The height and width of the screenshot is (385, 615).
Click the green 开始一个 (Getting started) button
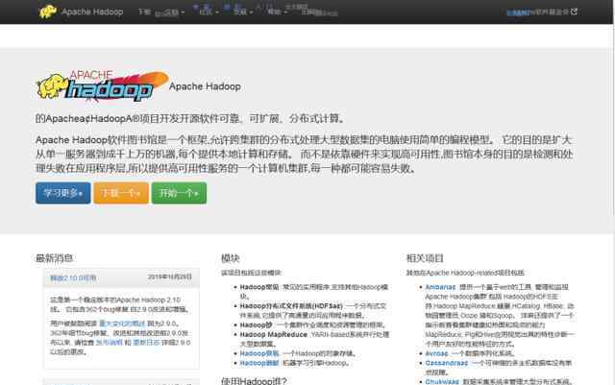(179, 193)
